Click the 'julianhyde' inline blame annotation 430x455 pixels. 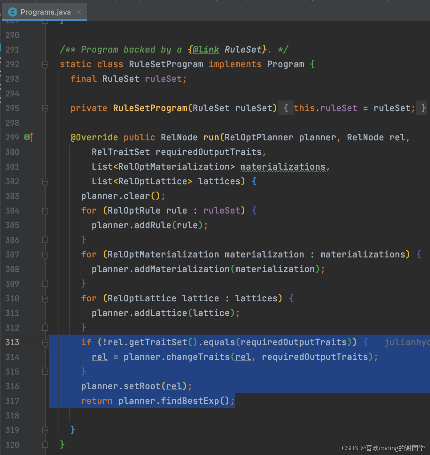coord(407,342)
